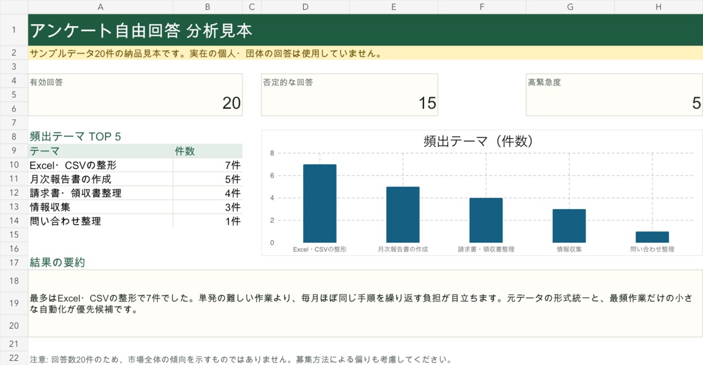Click chart axis label 請求書・領収書整理
Viewport: 703px width, 365px height.
(486, 249)
